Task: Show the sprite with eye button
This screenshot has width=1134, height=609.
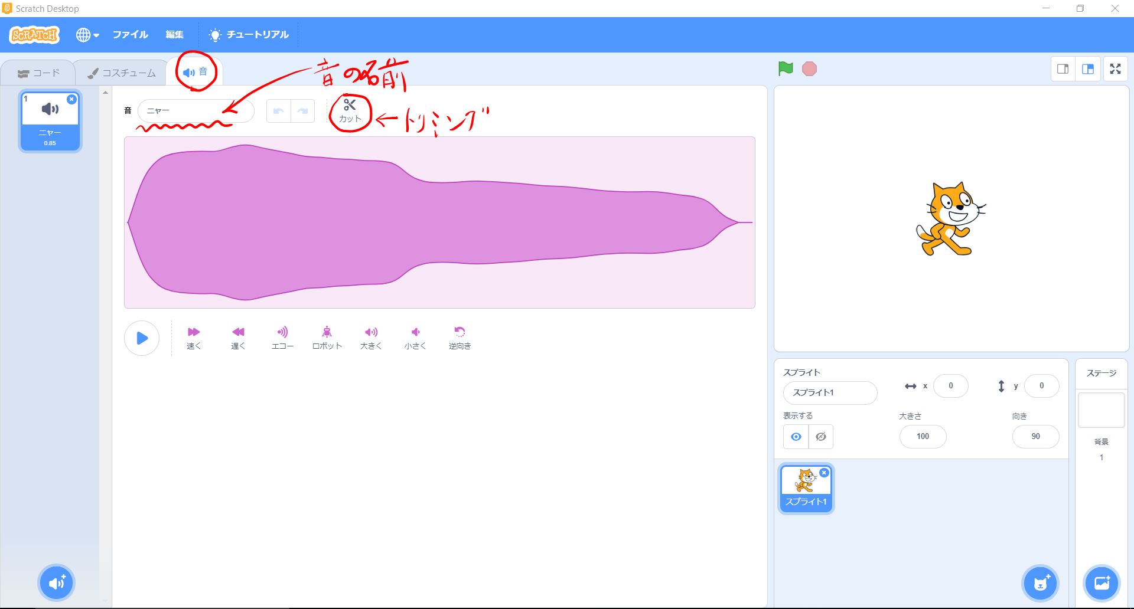Action: pyautogui.click(x=796, y=437)
